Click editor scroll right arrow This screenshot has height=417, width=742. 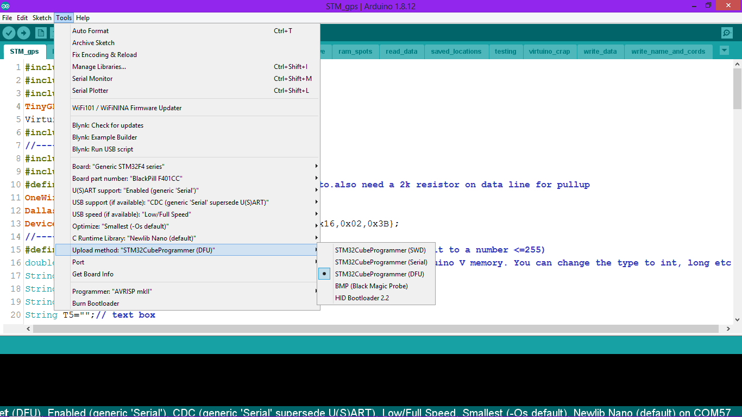(728, 328)
